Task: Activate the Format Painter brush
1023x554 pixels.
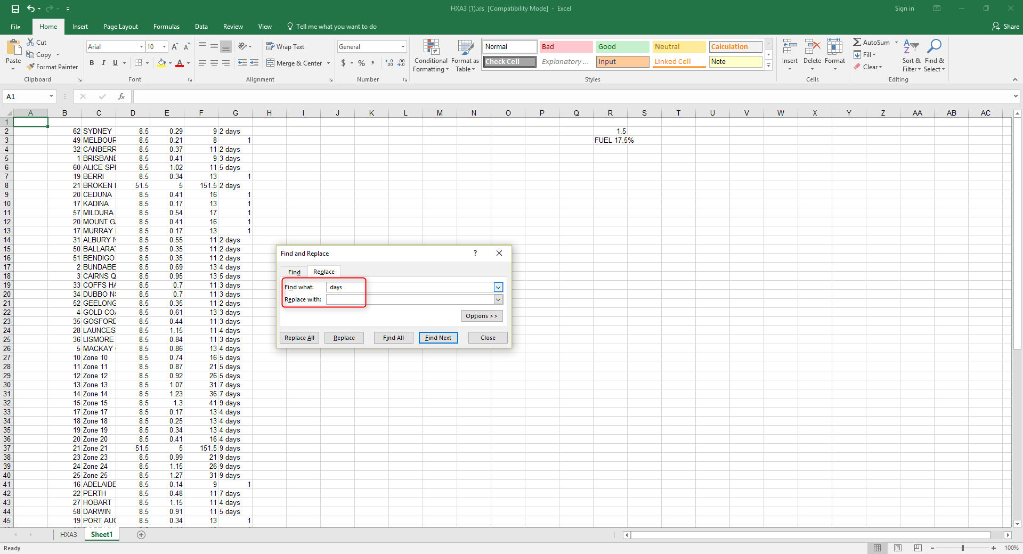Action: click(53, 67)
